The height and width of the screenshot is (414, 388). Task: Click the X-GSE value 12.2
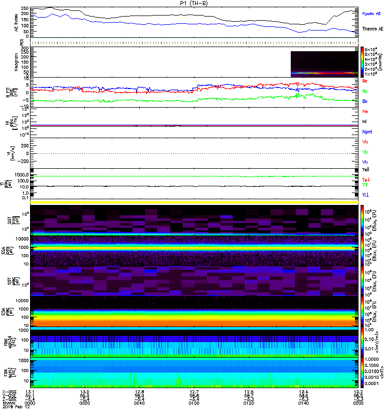coord(358,392)
